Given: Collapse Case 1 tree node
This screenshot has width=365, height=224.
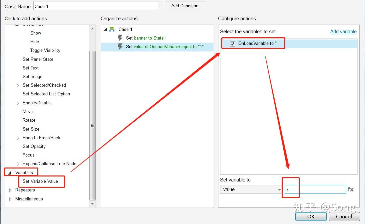Looking at the screenshot, I should pyautogui.click(x=105, y=30).
